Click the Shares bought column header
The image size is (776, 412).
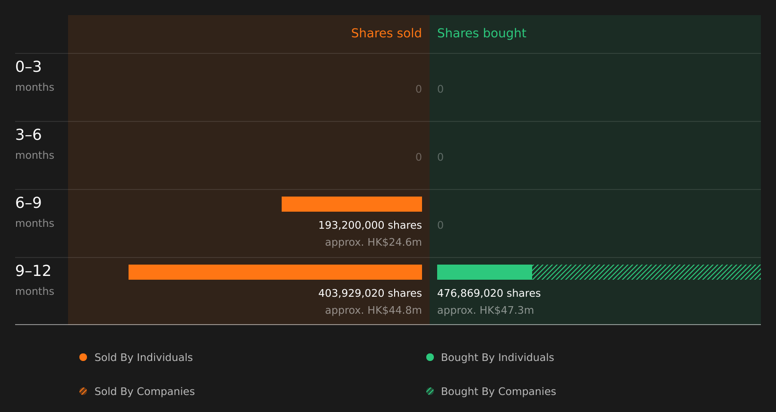click(x=482, y=33)
